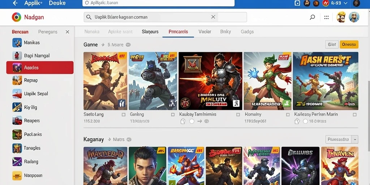Open the Komelny green heroine thumbnail
The image size is (370, 185).
(x=268, y=81)
